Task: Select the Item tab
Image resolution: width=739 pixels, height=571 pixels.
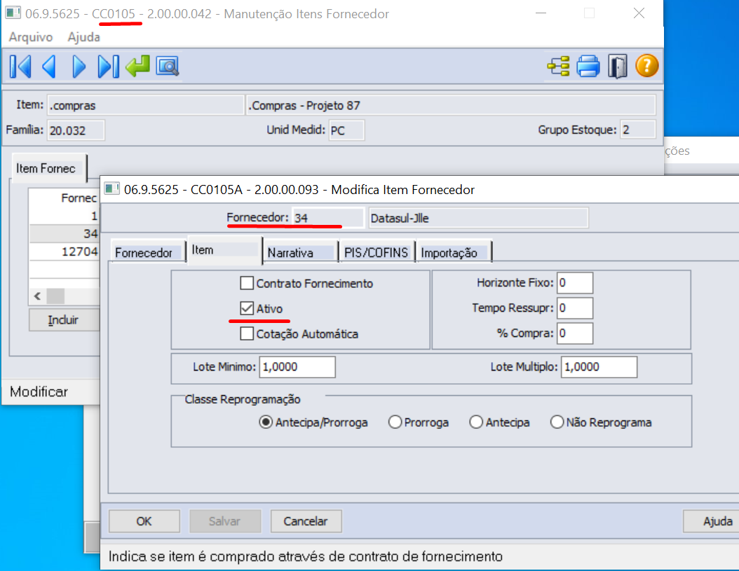Action: 224,249
